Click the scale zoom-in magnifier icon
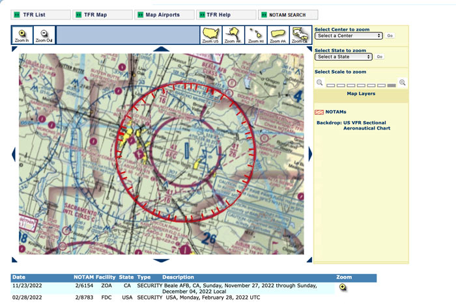 tap(403, 83)
